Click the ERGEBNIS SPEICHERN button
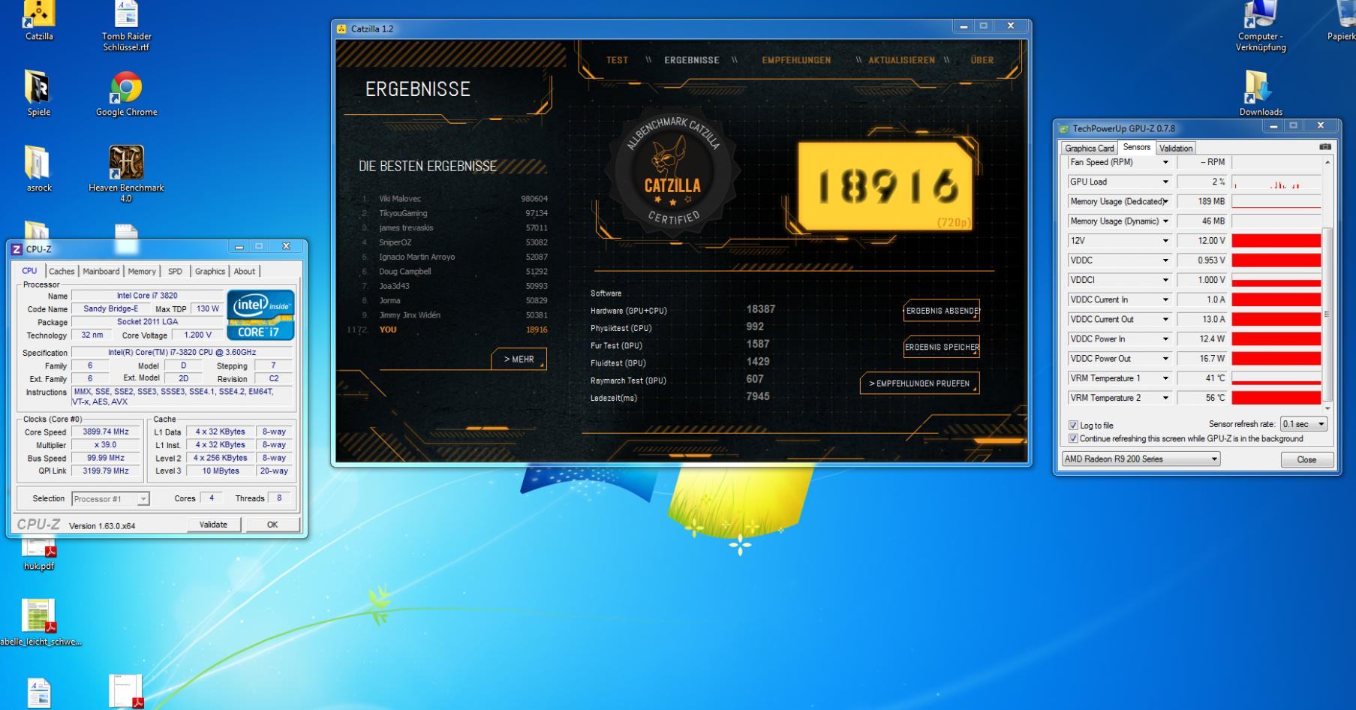1356x710 pixels. point(942,347)
